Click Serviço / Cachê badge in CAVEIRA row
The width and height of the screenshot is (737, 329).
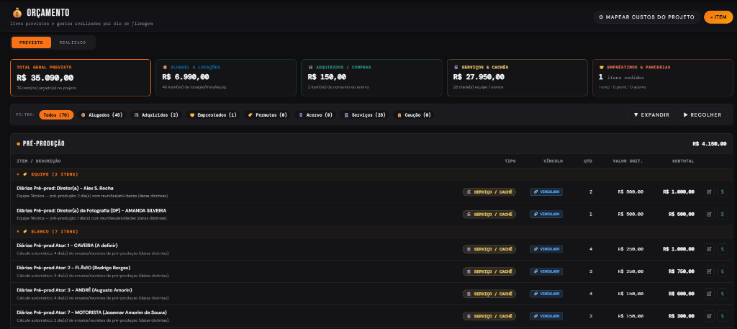(x=489, y=249)
